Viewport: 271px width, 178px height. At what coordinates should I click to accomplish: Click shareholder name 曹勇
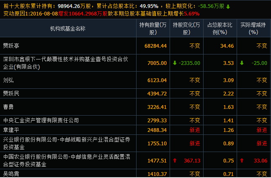[8, 107]
